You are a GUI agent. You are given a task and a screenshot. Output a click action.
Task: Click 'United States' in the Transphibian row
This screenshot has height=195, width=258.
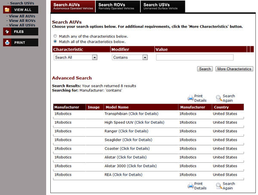[225, 114]
